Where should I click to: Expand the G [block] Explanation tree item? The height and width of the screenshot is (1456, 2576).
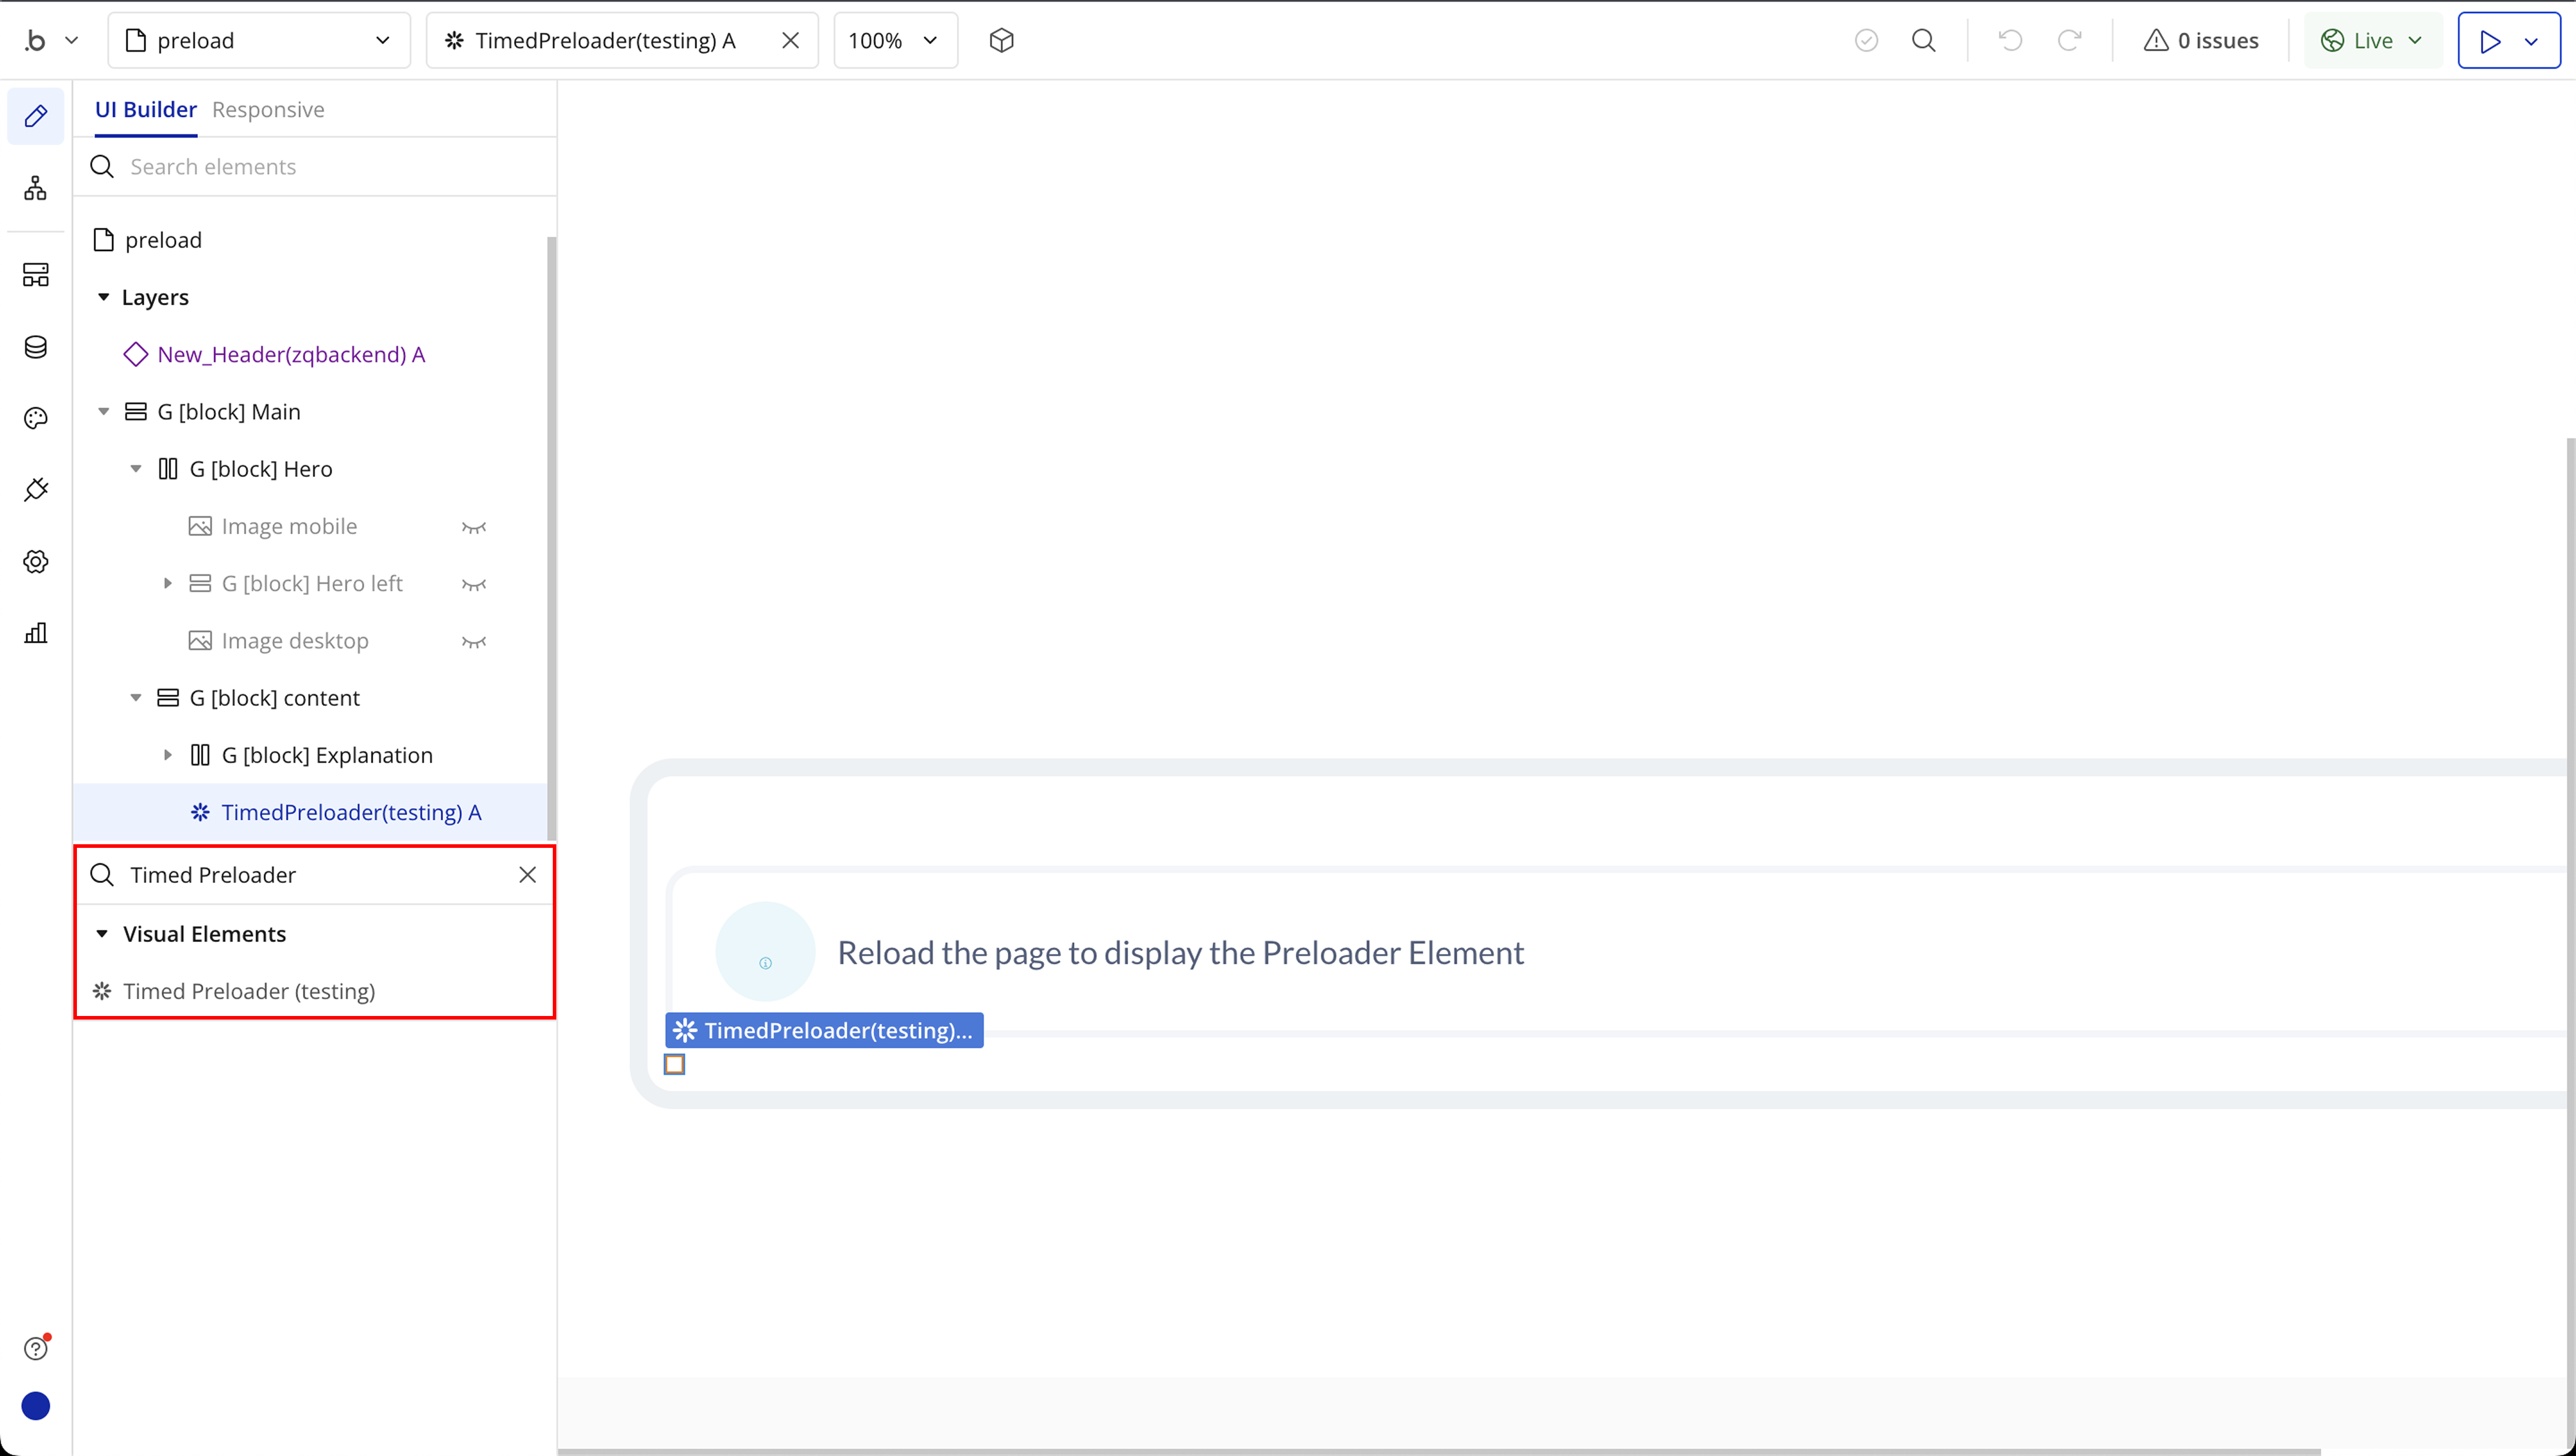coord(168,755)
